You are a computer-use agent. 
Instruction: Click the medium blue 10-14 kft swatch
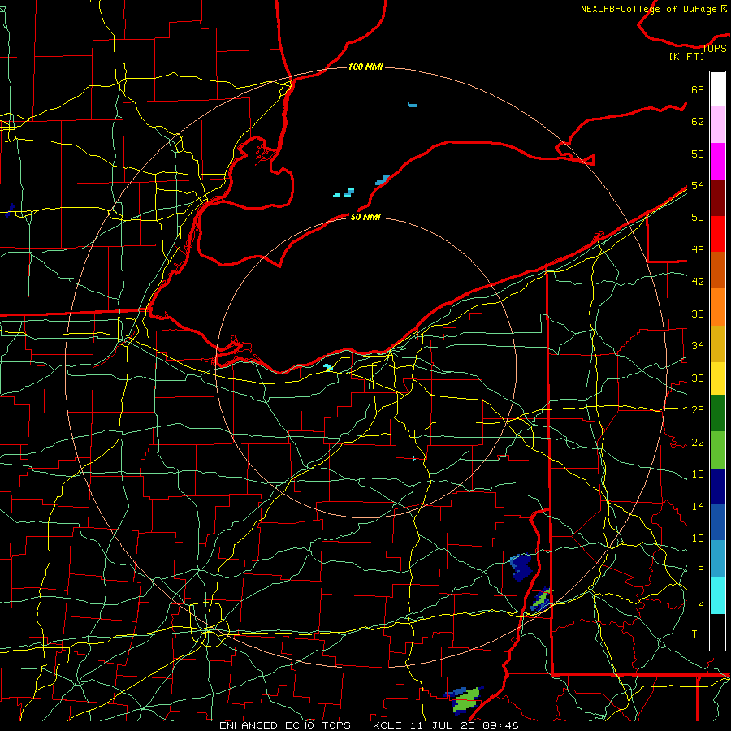[x=717, y=522]
